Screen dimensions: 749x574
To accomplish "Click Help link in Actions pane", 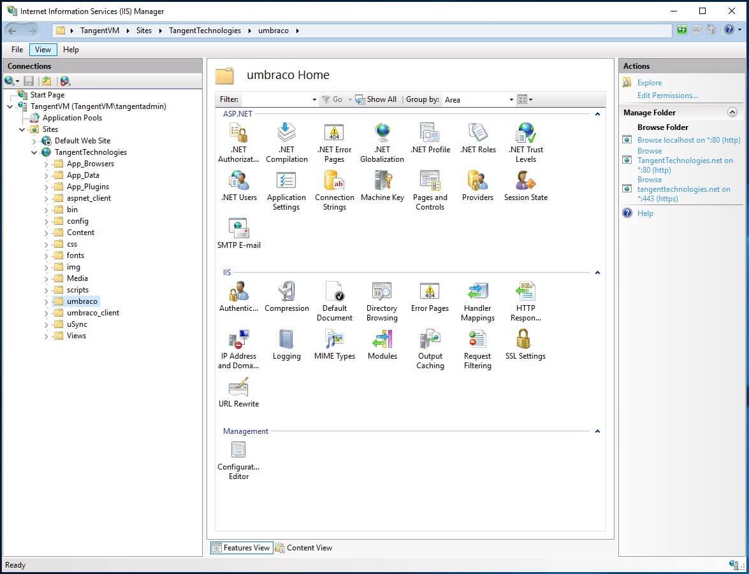I will pos(645,213).
